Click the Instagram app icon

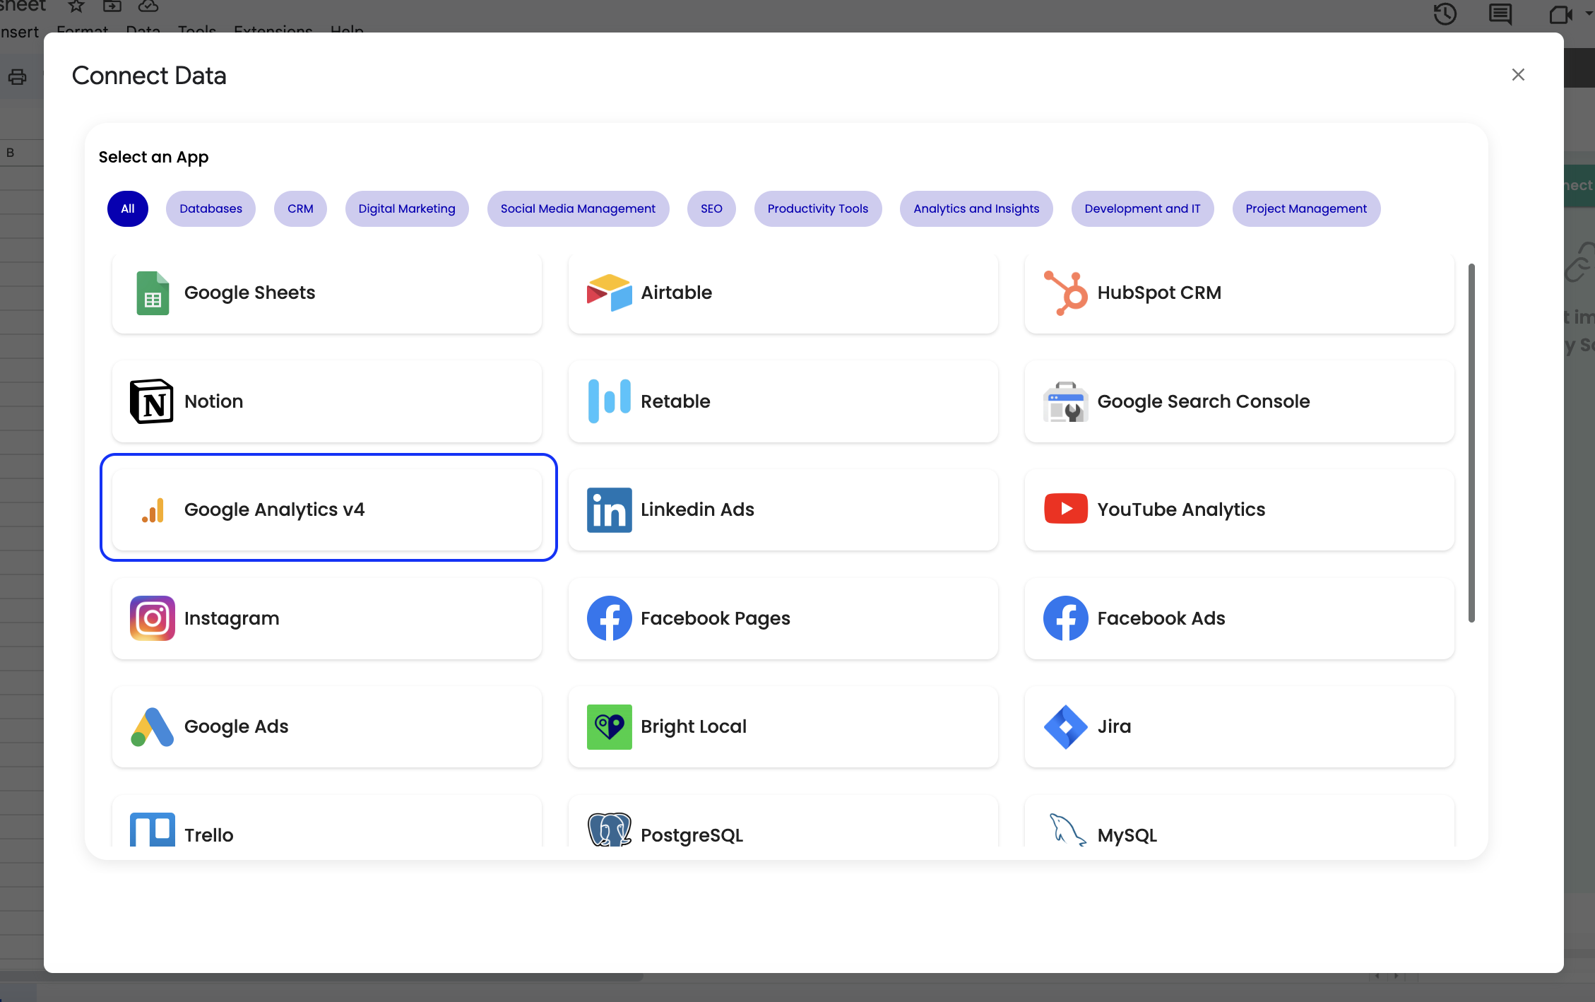152,618
